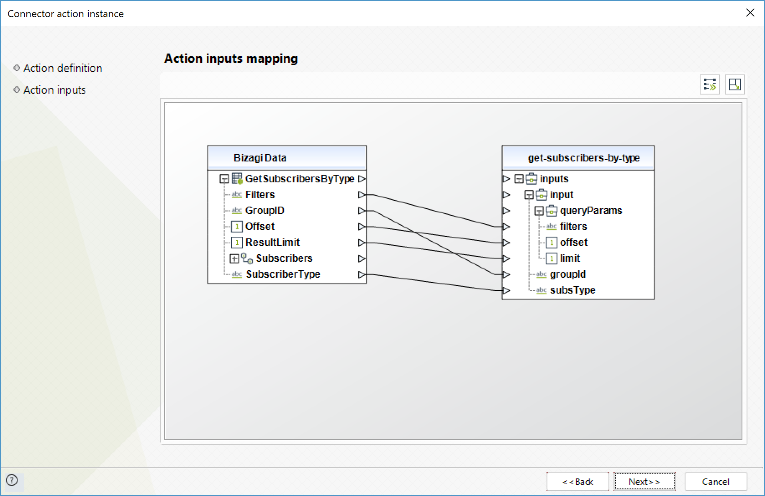Click the SubscriberType output connector arrow
This screenshot has height=496, width=765.
(362, 274)
